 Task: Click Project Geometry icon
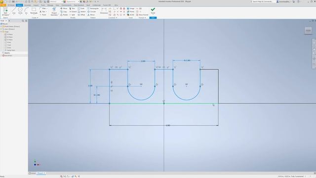54,12
